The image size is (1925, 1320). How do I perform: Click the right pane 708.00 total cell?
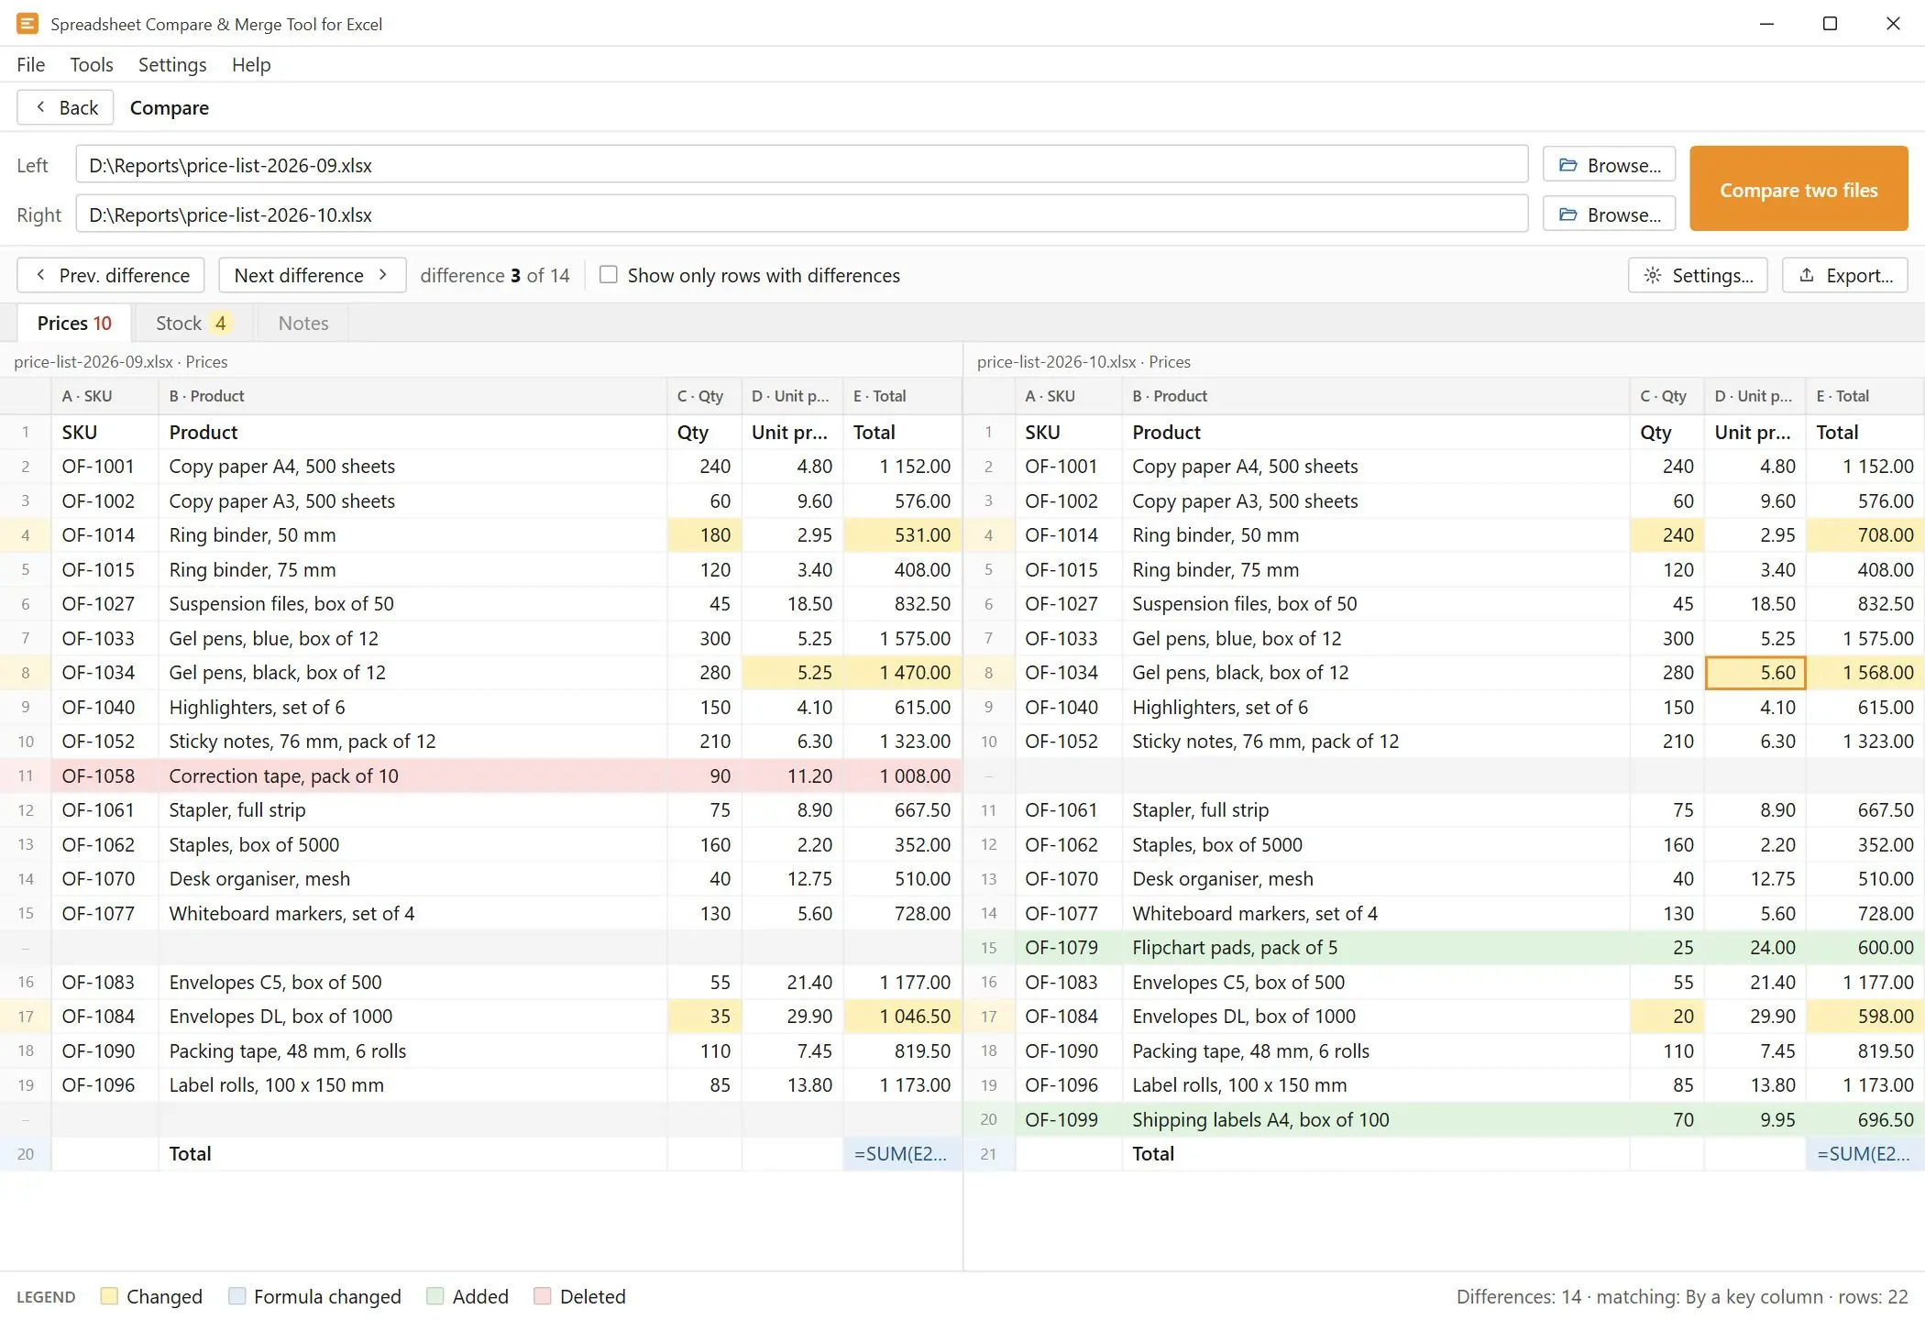1865,535
